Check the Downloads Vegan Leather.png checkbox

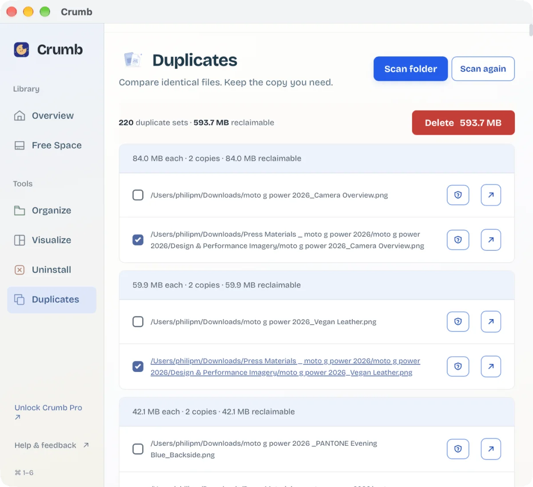(138, 322)
